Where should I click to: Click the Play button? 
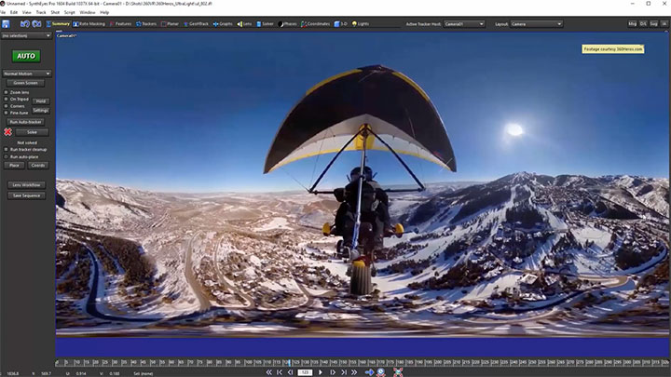(321, 372)
